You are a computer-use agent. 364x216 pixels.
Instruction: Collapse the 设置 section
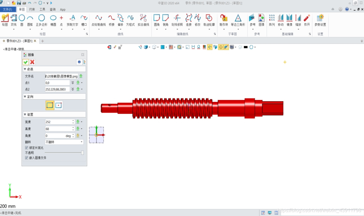(25, 114)
